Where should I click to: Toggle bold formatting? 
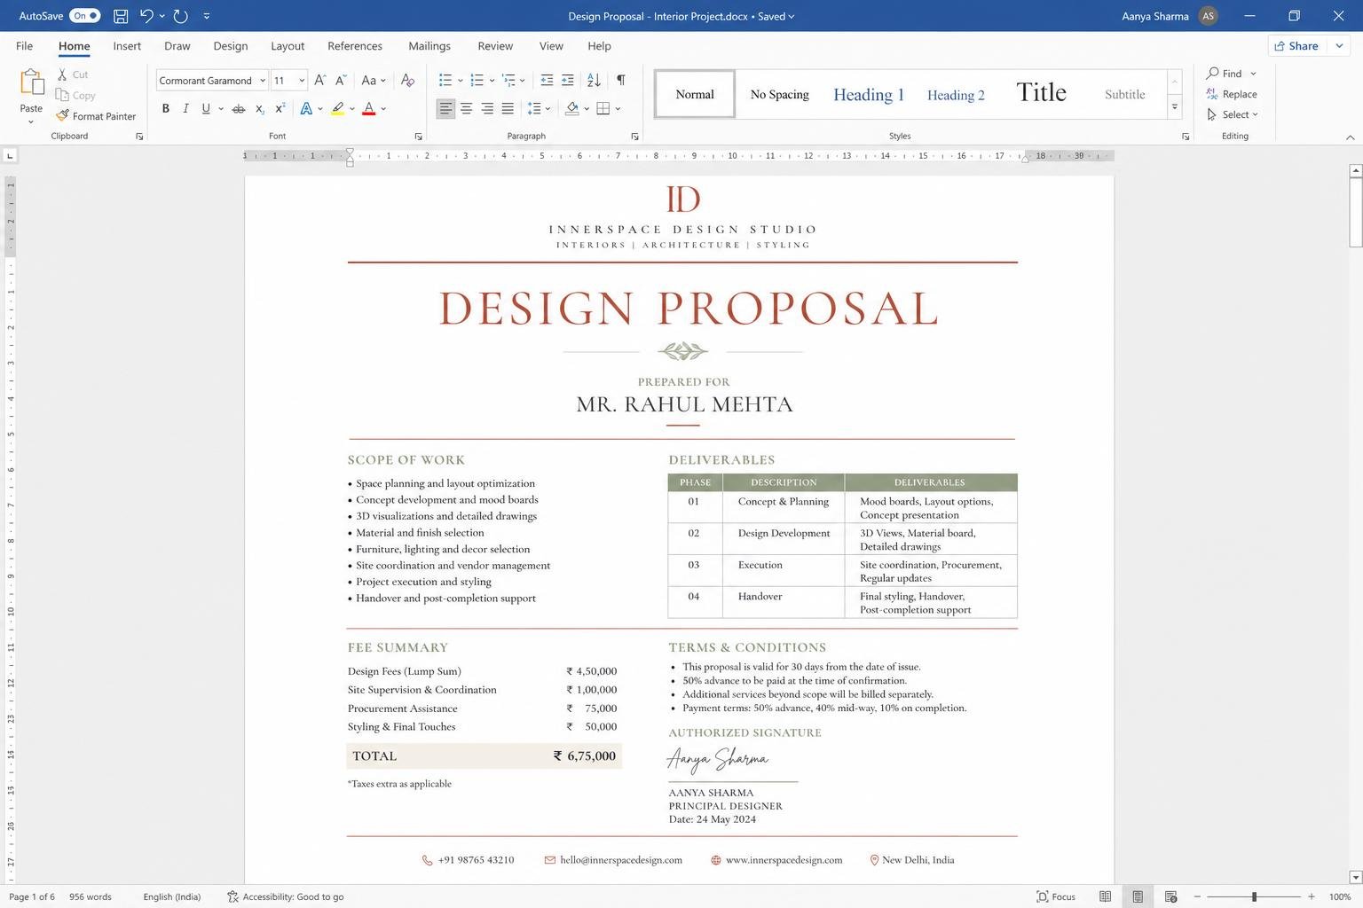pos(165,108)
